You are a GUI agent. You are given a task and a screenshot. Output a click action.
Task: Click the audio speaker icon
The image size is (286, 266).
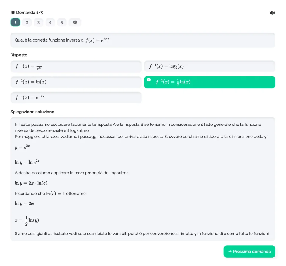click(x=272, y=13)
